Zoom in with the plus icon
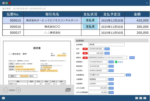 tap(18, 90)
